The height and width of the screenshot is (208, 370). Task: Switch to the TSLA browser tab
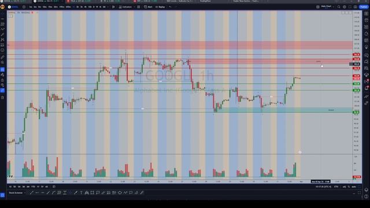pos(79,1)
